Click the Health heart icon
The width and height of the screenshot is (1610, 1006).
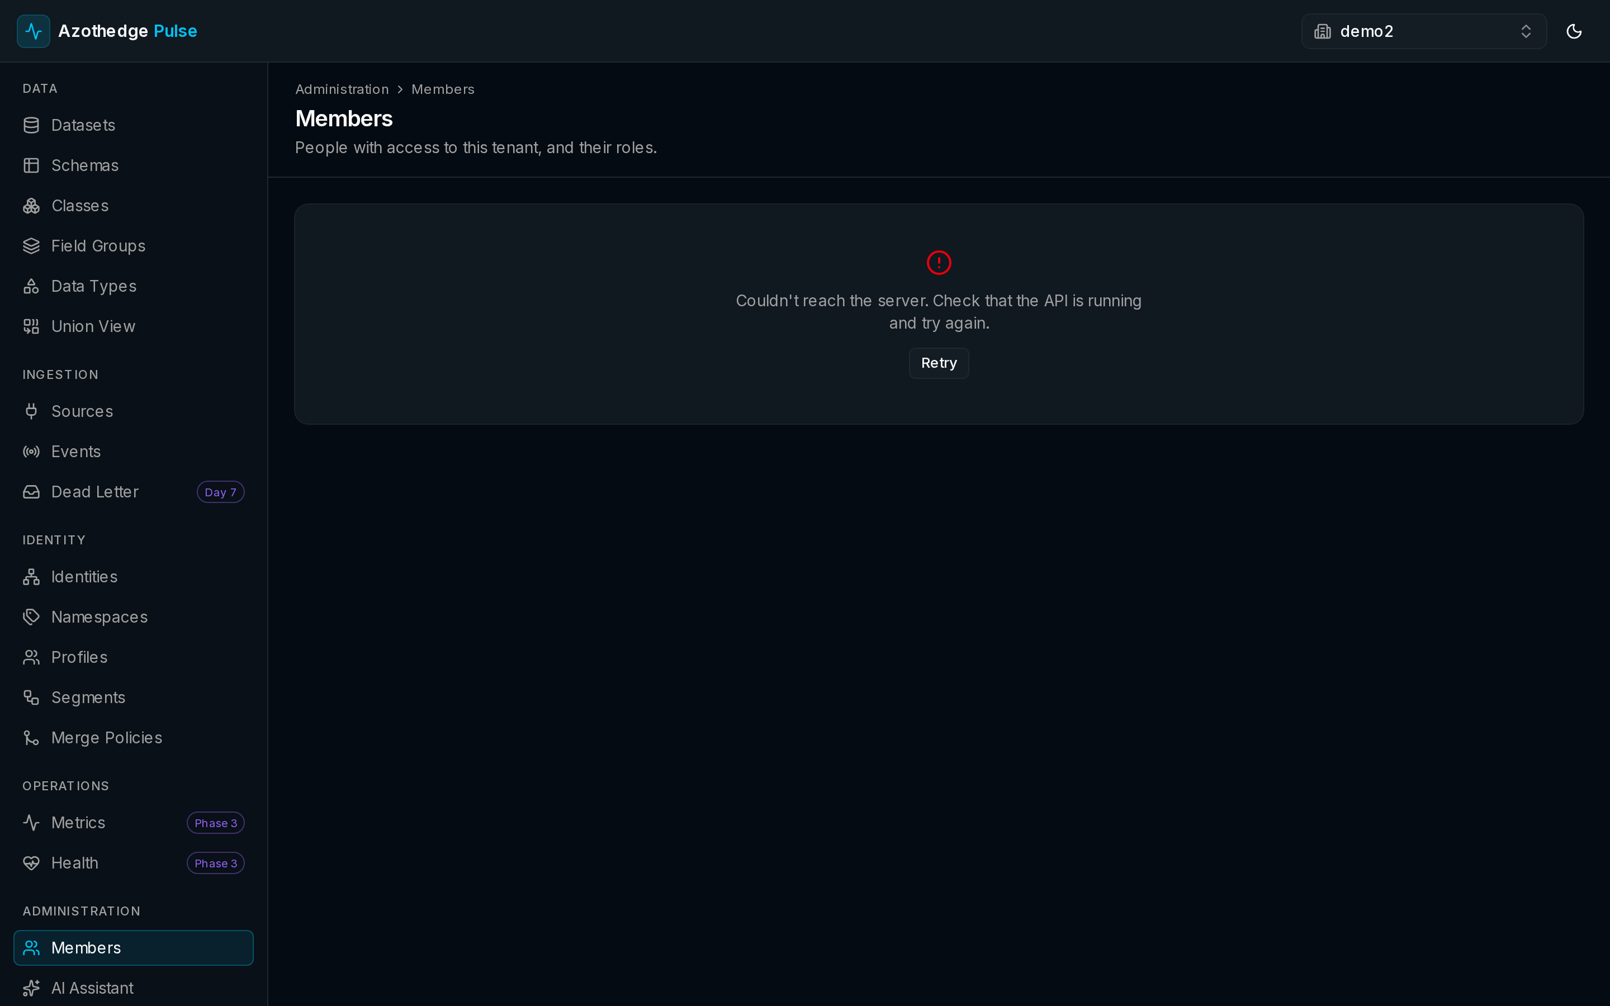tap(31, 863)
